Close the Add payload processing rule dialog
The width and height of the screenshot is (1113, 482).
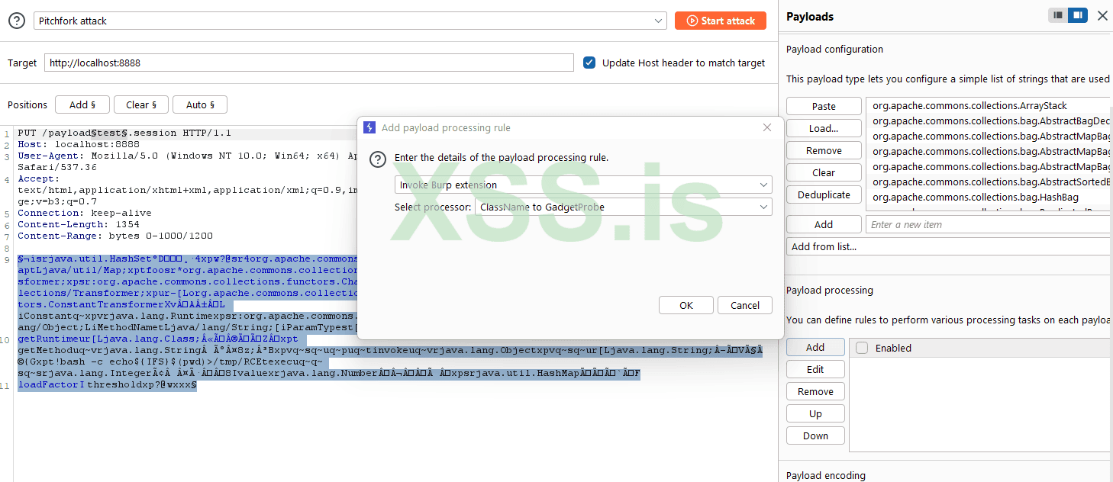767,127
